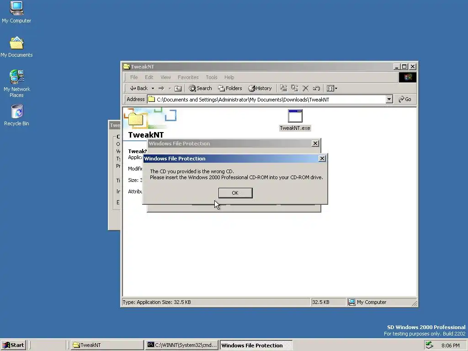Open the File menu
This screenshot has width=468, height=351.
tap(134, 77)
